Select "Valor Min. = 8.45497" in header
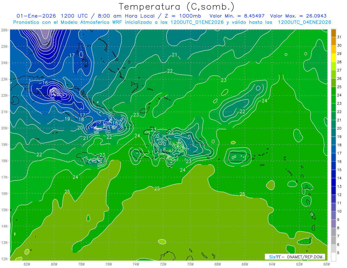The image size is (347, 268). (237, 16)
